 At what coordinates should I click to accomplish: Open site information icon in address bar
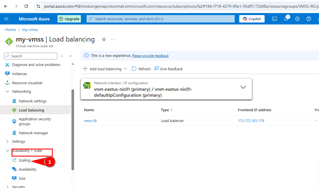click(38, 6)
